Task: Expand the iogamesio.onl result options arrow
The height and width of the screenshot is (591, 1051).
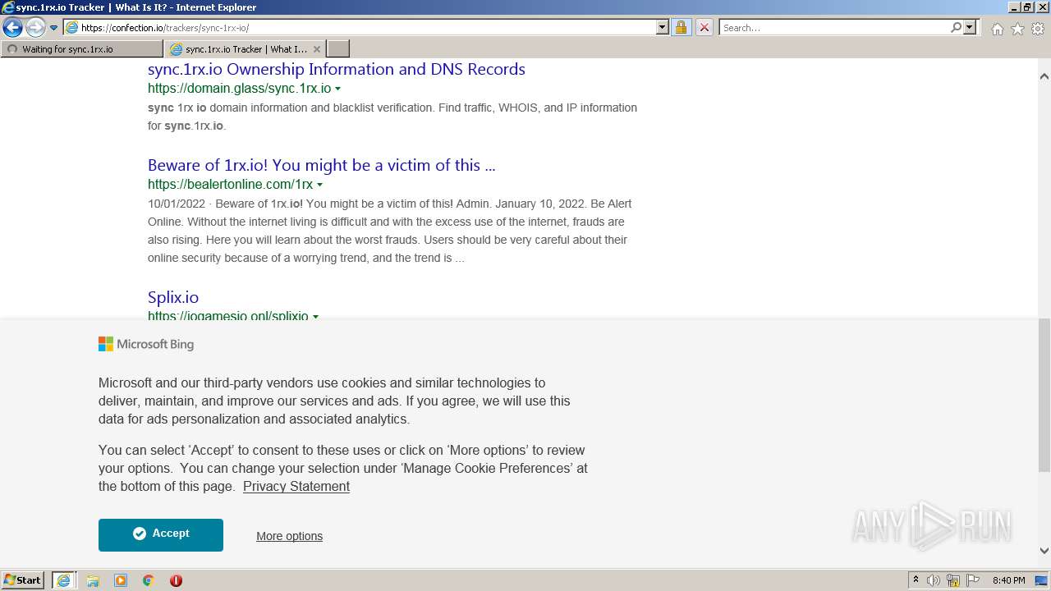Action: (x=315, y=316)
